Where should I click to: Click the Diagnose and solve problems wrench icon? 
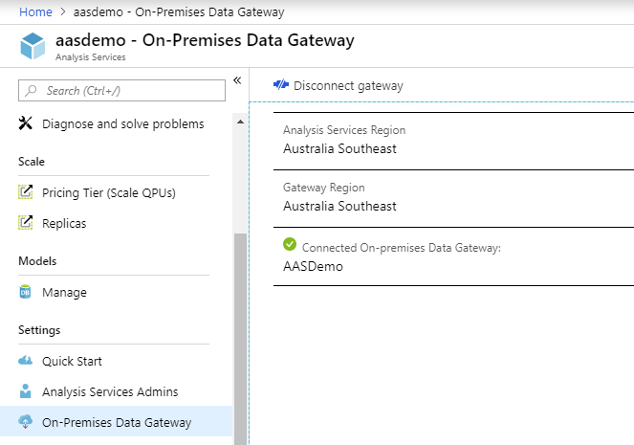tap(26, 123)
